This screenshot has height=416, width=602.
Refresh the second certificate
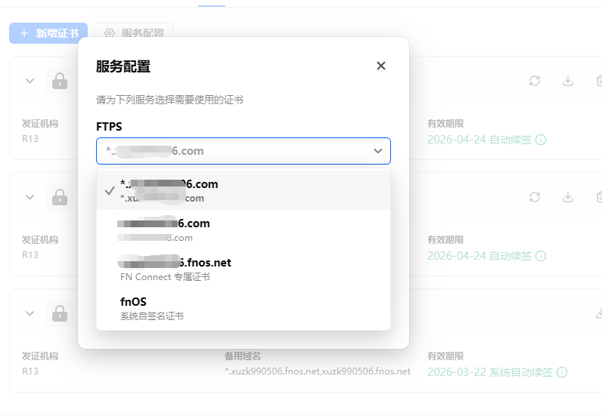click(x=535, y=197)
